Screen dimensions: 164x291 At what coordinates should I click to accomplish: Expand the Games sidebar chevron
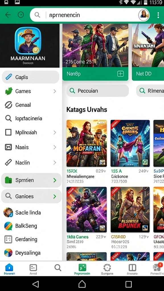55,91
